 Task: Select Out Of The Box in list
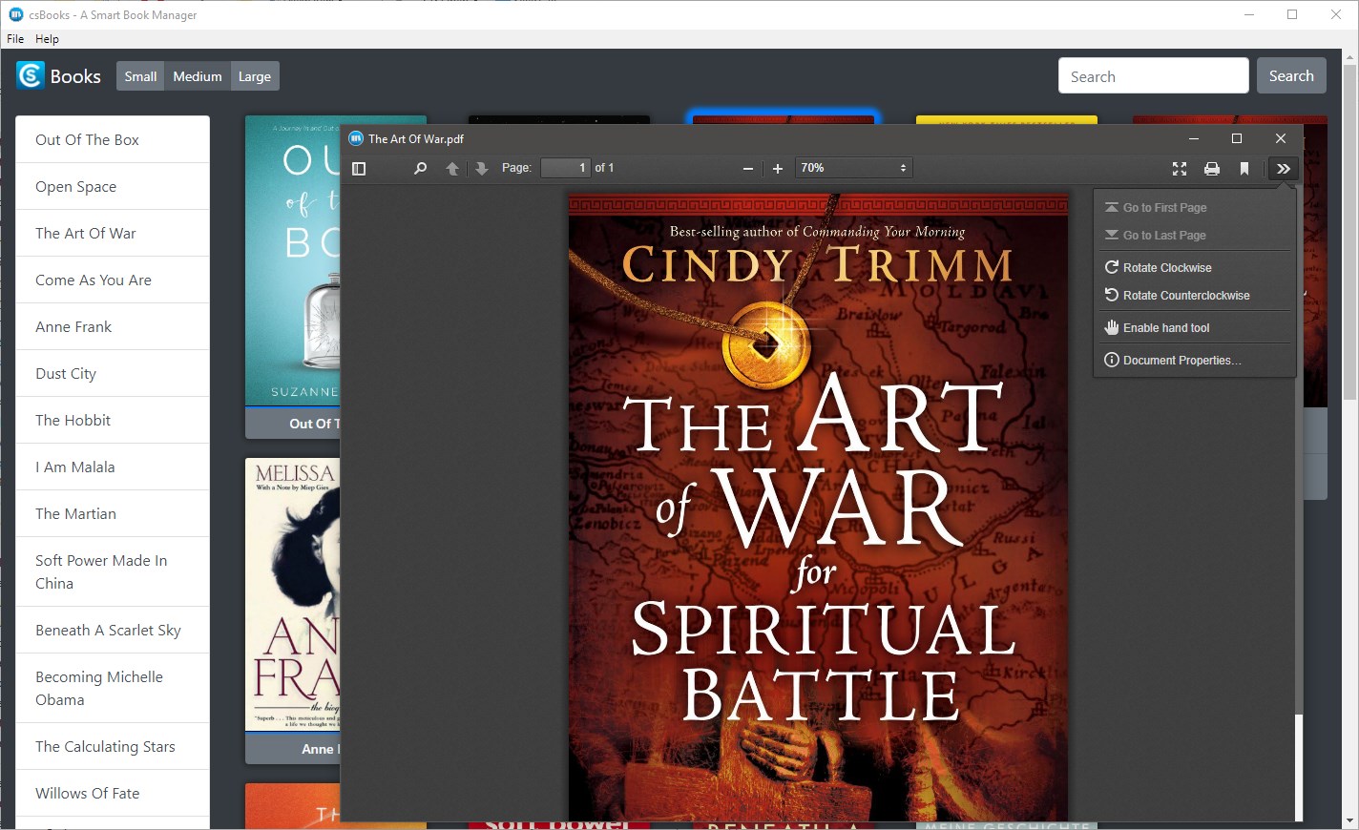[113, 140]
